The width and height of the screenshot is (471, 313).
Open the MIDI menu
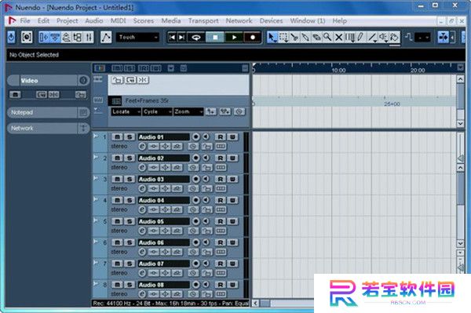(x=118, y=20)
